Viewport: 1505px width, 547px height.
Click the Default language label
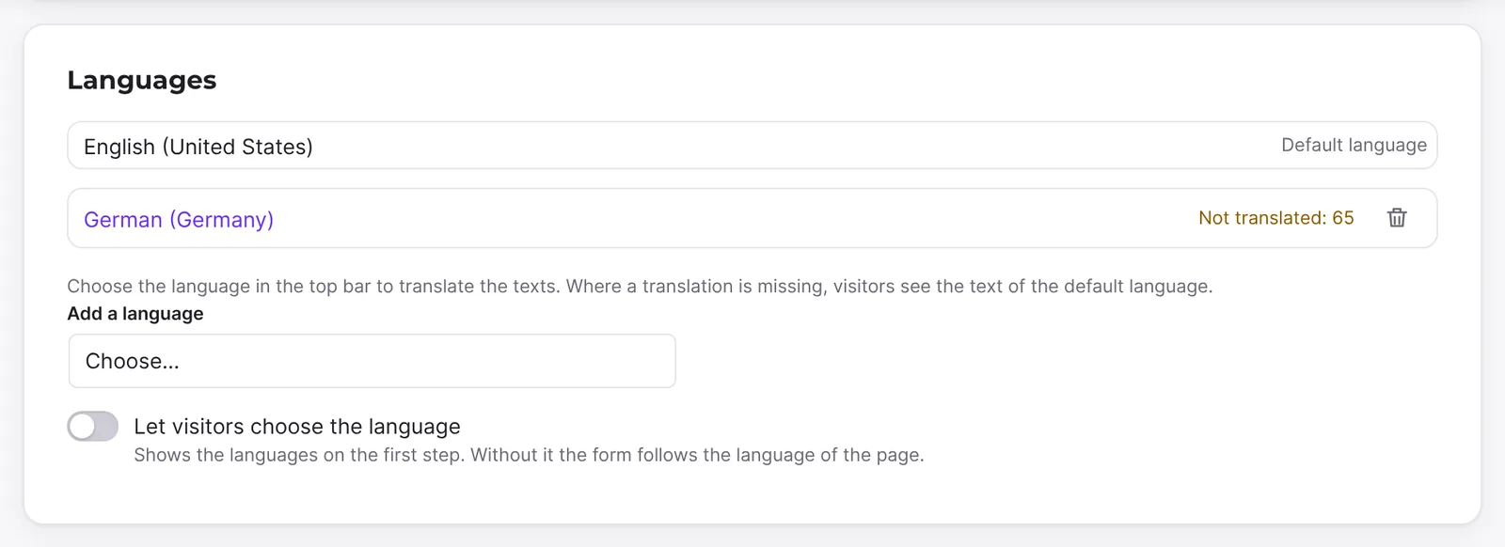pyautogui.click(x=1354, y=145)
